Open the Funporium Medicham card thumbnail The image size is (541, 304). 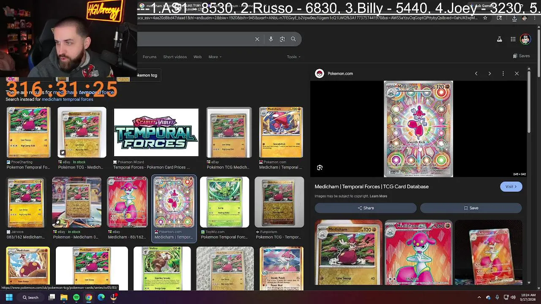point(279,202)
